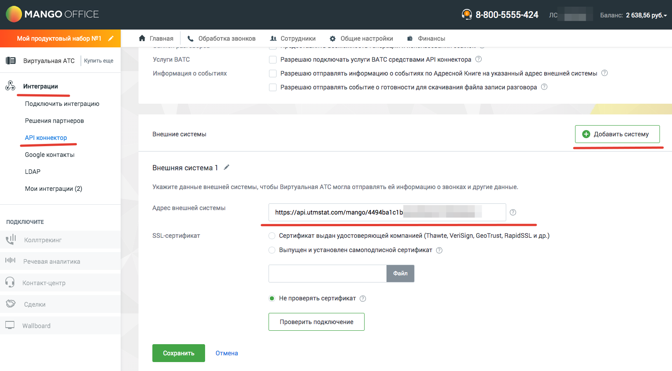Click Добавить систему button
This screenshot has height=371, width=672.
click(x=617, y=134)
